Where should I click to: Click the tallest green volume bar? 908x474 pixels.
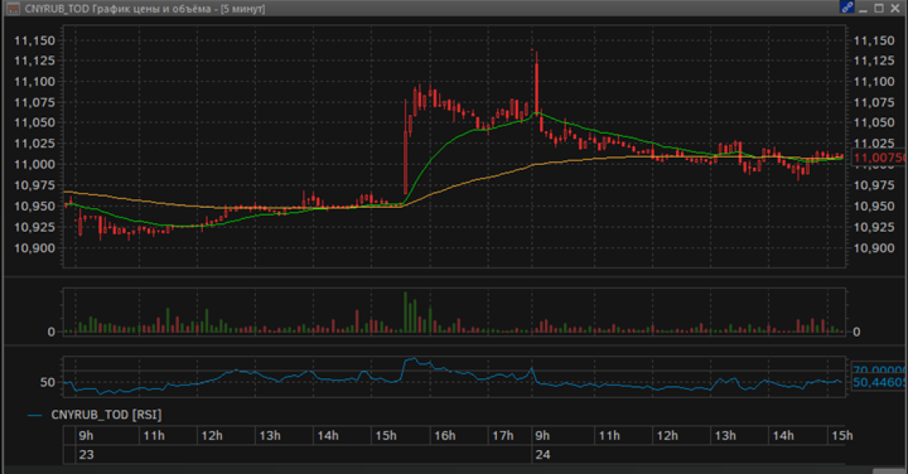pos(405,312)
